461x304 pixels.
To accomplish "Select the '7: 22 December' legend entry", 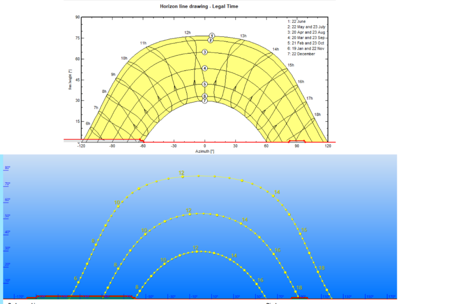I will click(301, 54).
